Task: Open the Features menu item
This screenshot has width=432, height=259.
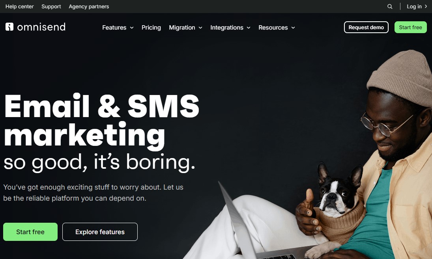Action: pyautogui.click(x=114, y=28)
